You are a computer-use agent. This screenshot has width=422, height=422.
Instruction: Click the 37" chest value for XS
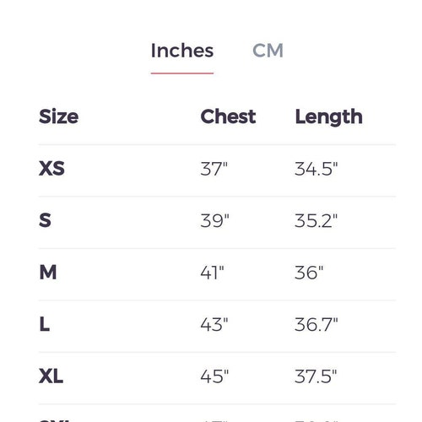pos(214,169)
